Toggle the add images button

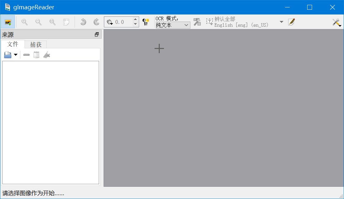[x=8, y=22]
